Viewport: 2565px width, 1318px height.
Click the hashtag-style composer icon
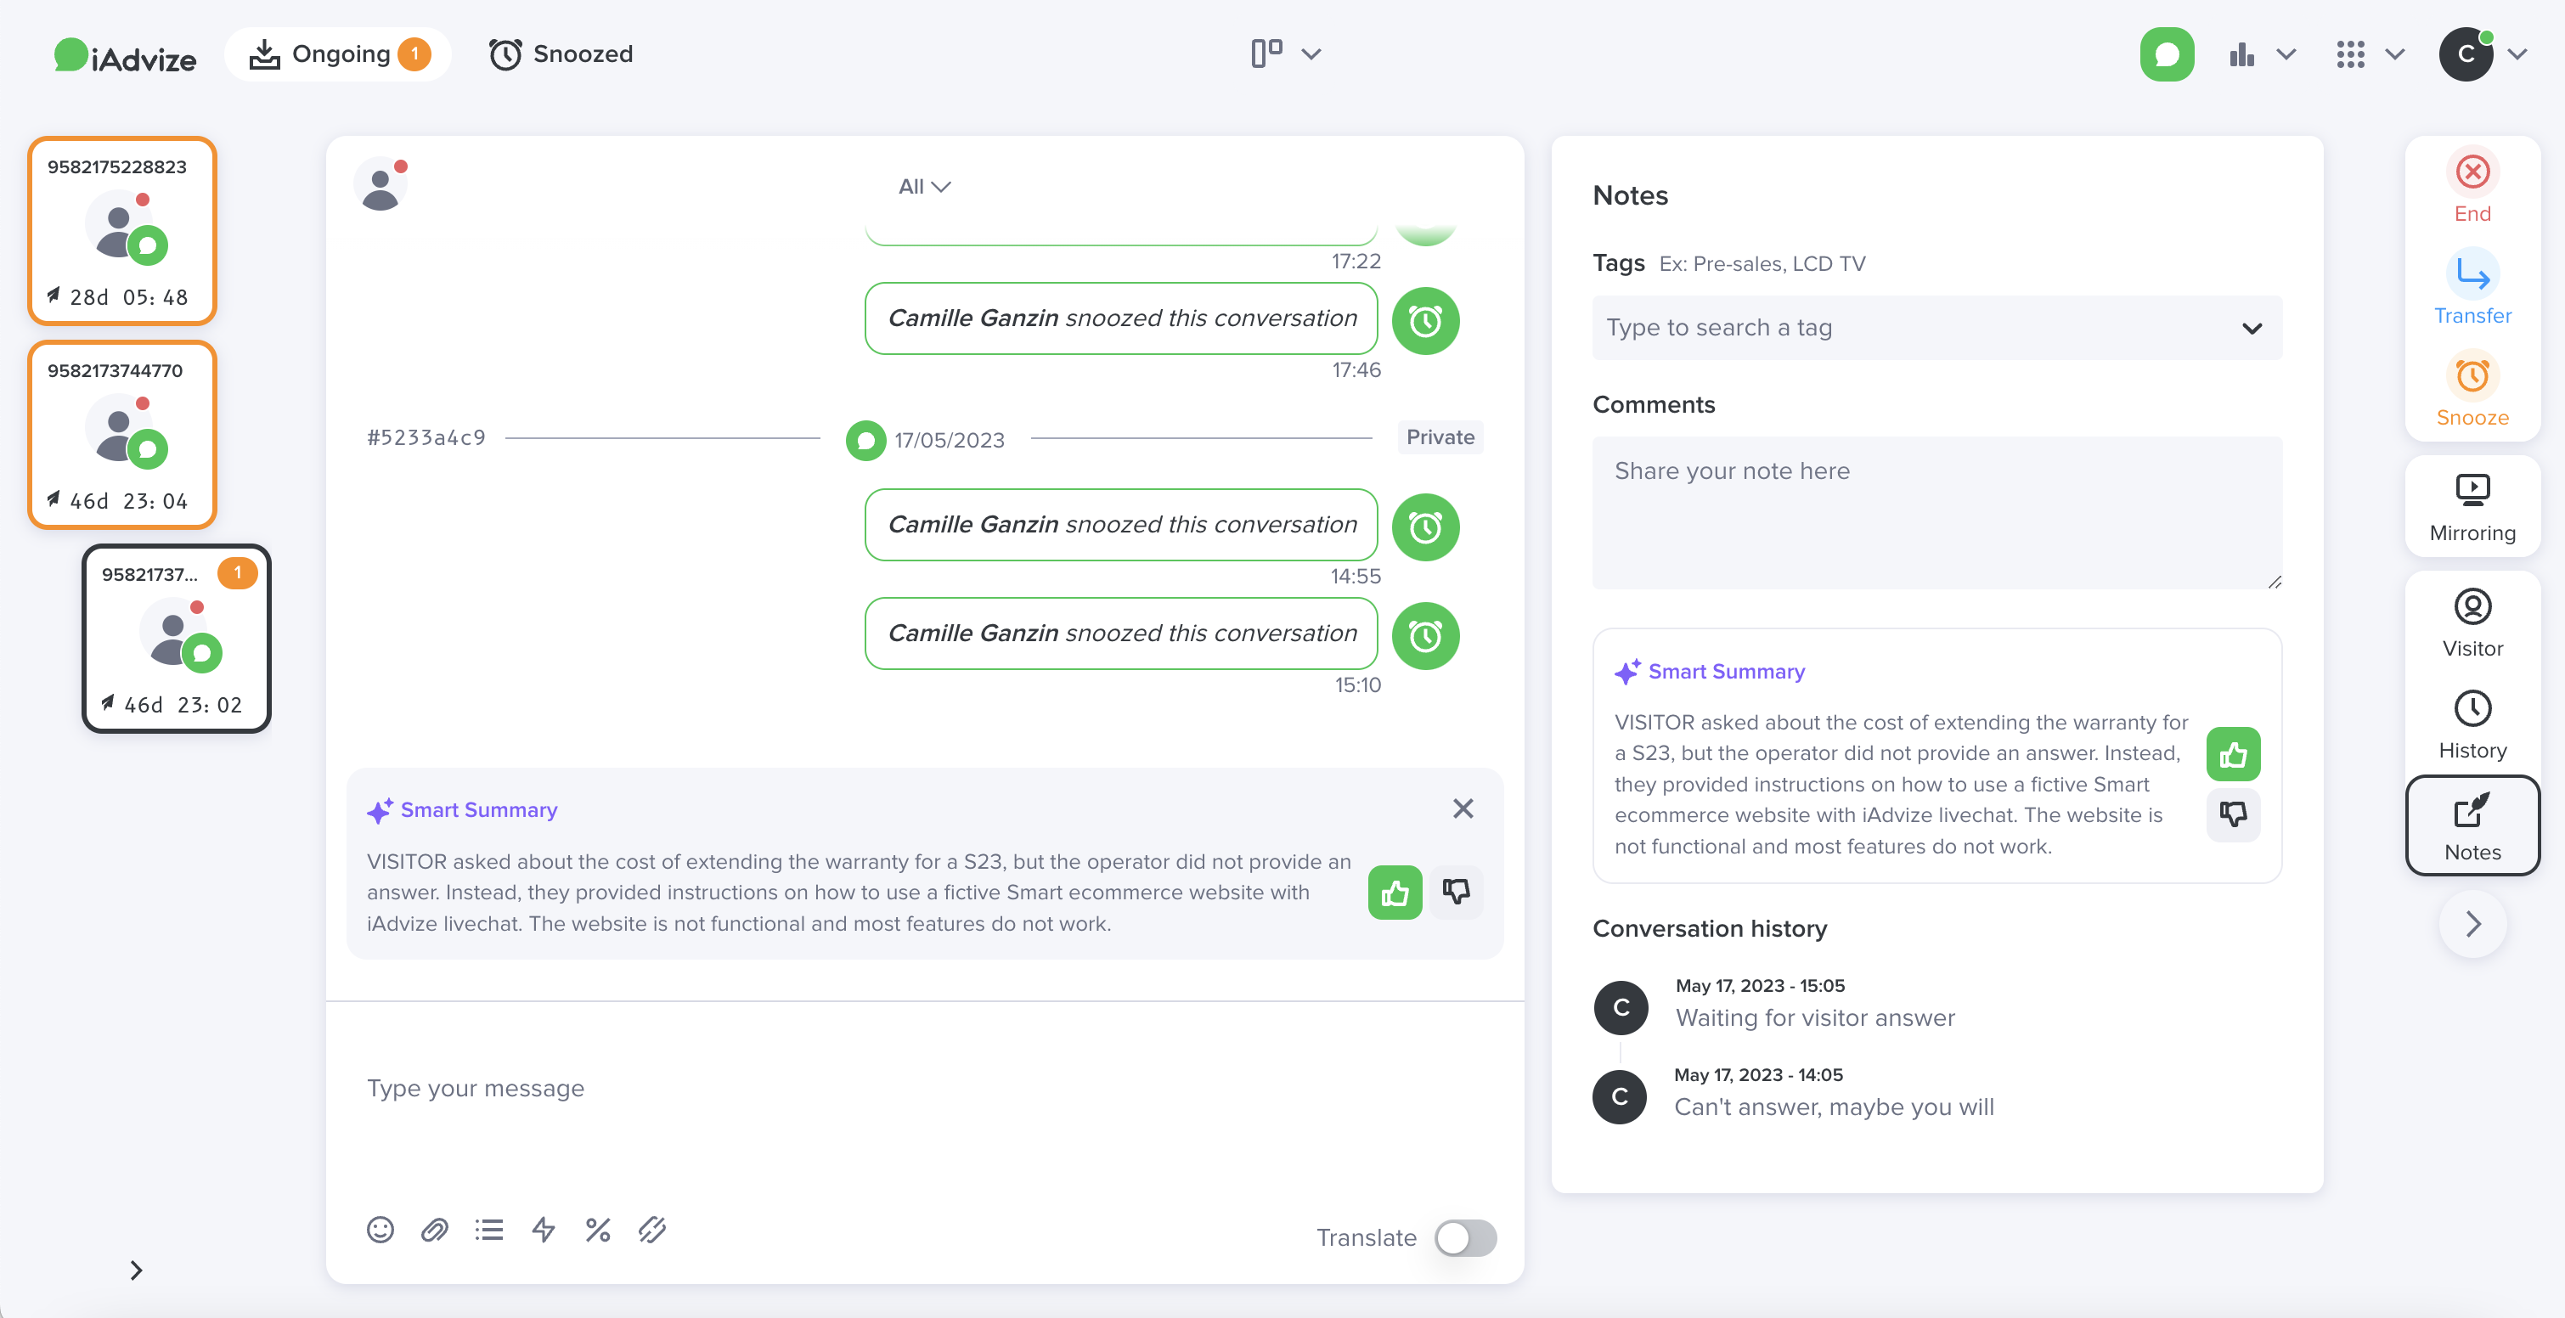(652, 1231)
